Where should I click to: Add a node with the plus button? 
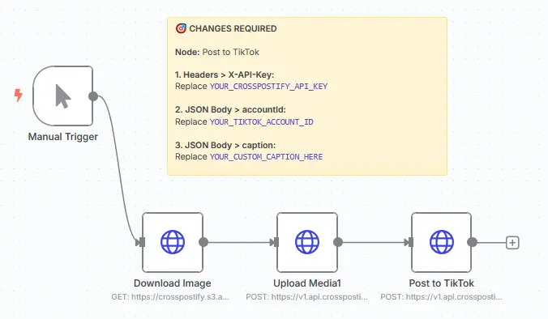pyautogui.click(x=512, y=243)
